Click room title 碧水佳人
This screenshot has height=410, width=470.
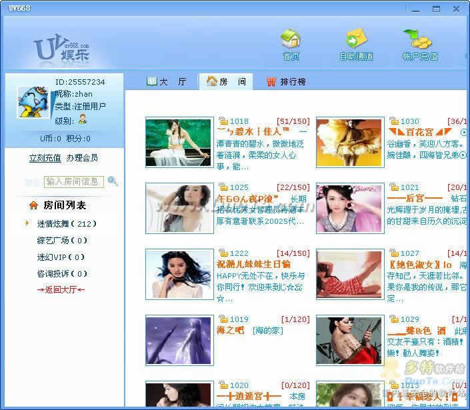click(x=253, y=132)
